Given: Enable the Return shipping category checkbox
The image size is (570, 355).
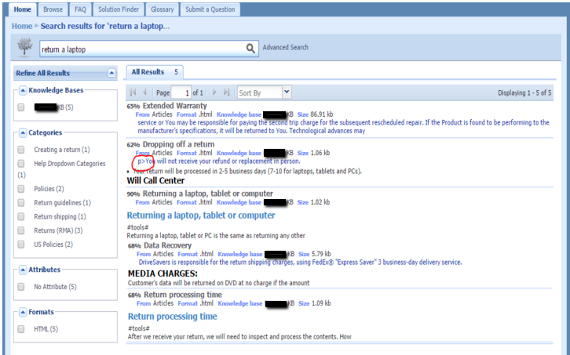Looking at the screenshot, I should tap(22, 216).
